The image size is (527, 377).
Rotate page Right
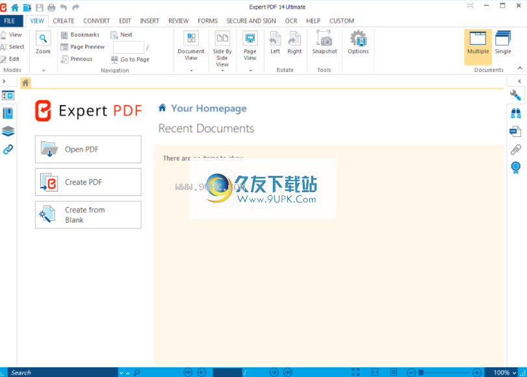(x=294, y=42)
